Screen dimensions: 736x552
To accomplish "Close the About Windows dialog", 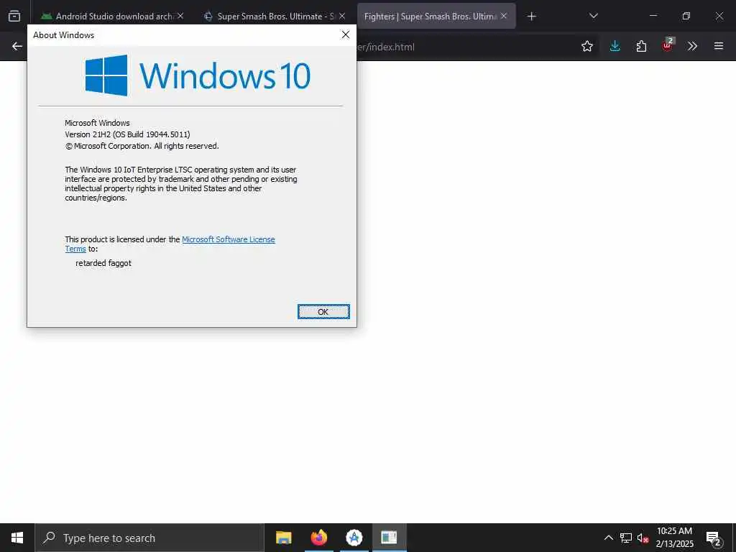I will [346, 34].
